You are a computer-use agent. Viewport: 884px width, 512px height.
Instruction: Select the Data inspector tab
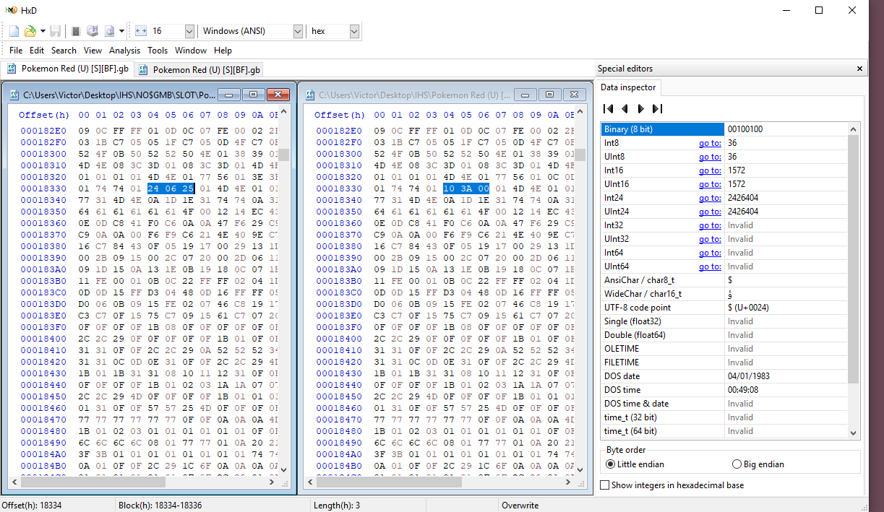pyautogui.click(x=628, y=87)
